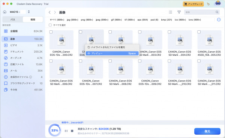Screen dimensions: 225x138
Task: Filter by eps (904) type
Action: 142,20
